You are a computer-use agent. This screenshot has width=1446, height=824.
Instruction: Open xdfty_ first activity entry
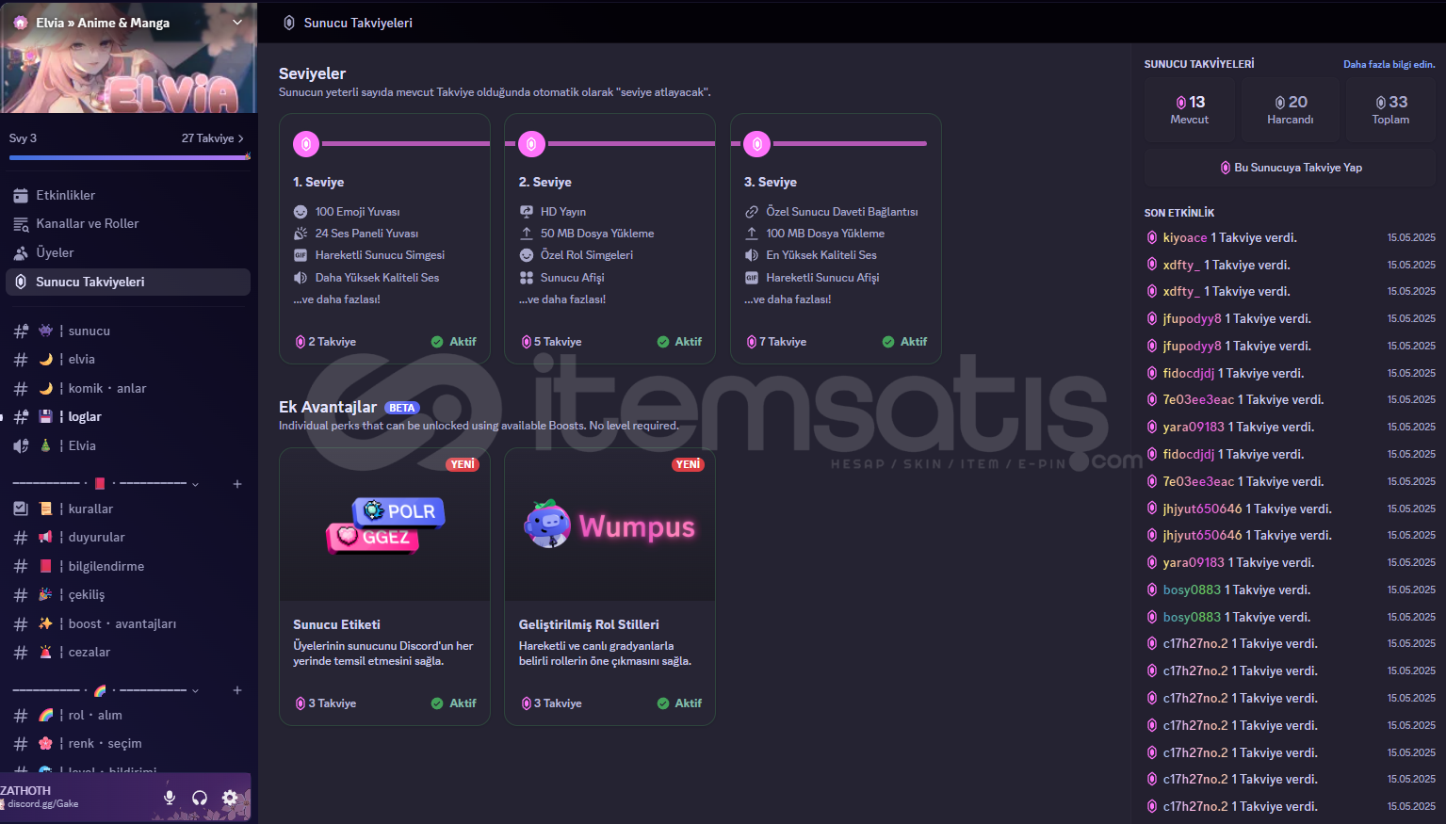click(1181, 265)
